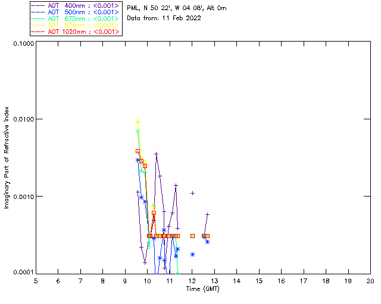Image resolution: width=381 pixels, height=304 pixels.
Task: Click the 0.0010 y-axis tick label
Action: (23, 197)
